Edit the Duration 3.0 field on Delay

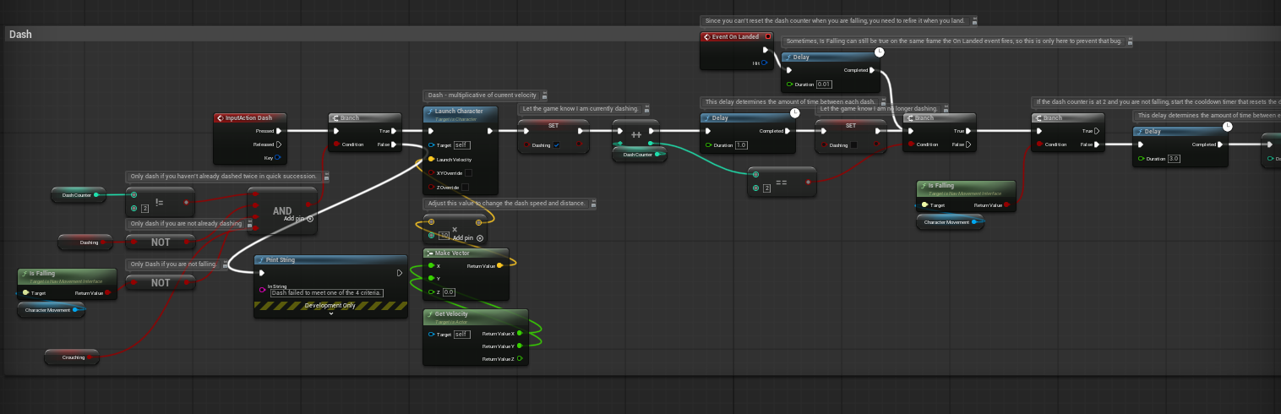[x=1174, y=158]
